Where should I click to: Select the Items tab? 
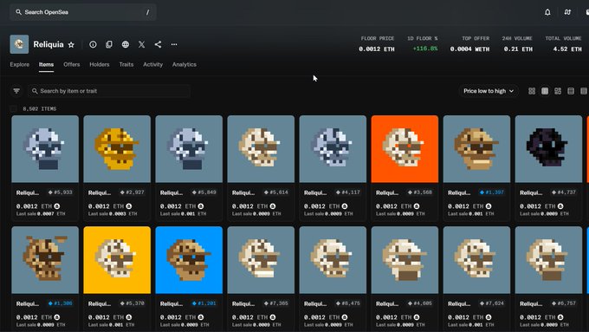pyautogui.click(x=46, y=64)
